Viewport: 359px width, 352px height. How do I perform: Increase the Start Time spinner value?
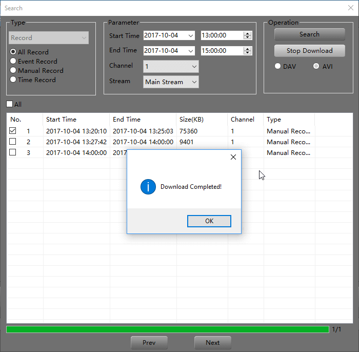point(248,33)
